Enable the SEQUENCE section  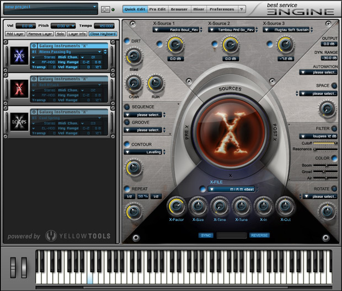tap(127, 107)
